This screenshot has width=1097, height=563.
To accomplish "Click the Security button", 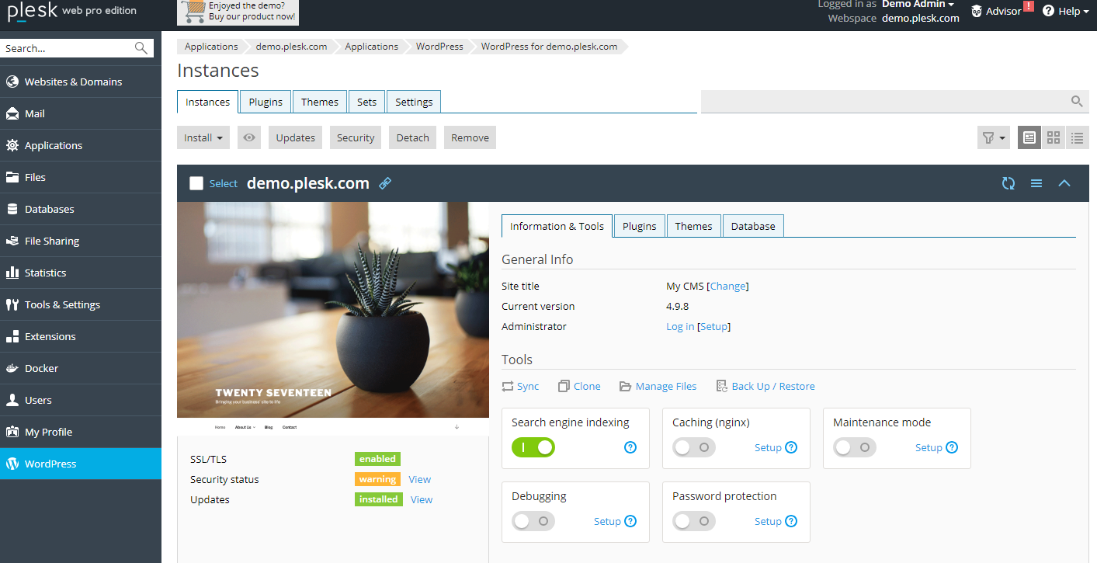I will (356, 137).
